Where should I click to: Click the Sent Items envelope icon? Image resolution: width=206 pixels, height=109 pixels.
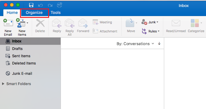[x=8, y=56]
